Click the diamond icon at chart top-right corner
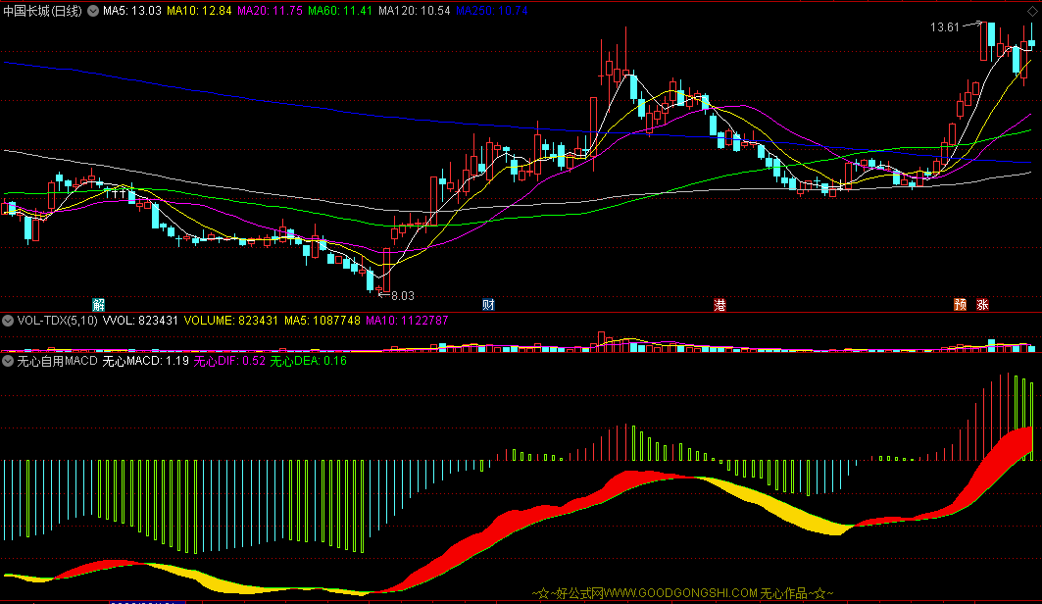Screen dimensions: 1042x604 pyautogui.click(x=1032, y=12)
